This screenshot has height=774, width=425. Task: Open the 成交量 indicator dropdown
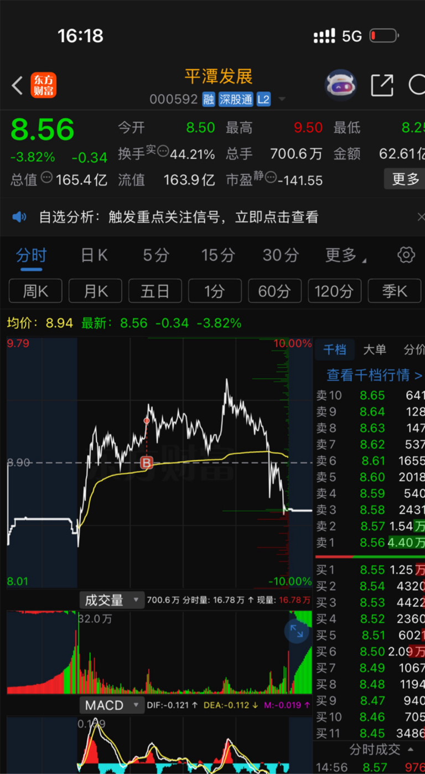coord(111,600)
